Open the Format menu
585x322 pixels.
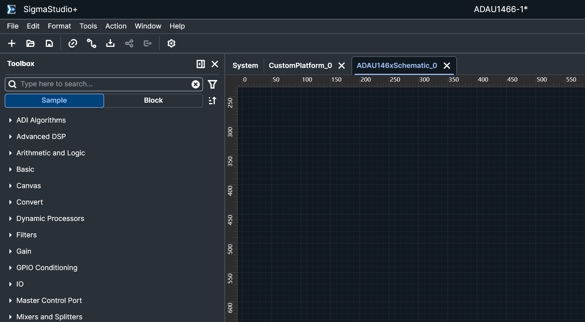pos(59,26)
